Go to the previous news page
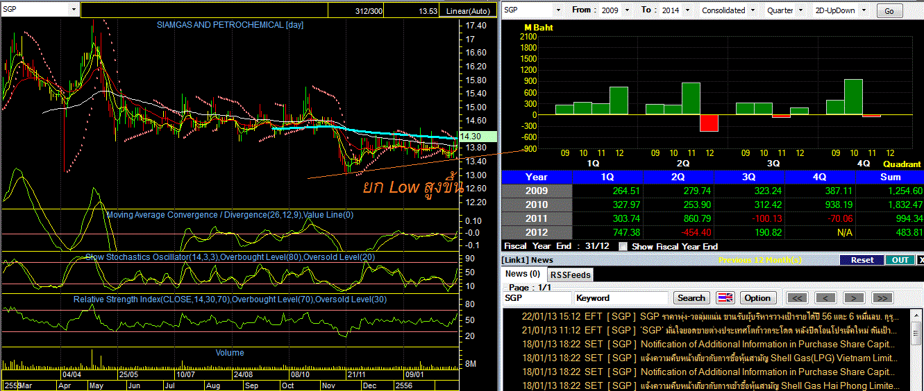 (825, 297)
